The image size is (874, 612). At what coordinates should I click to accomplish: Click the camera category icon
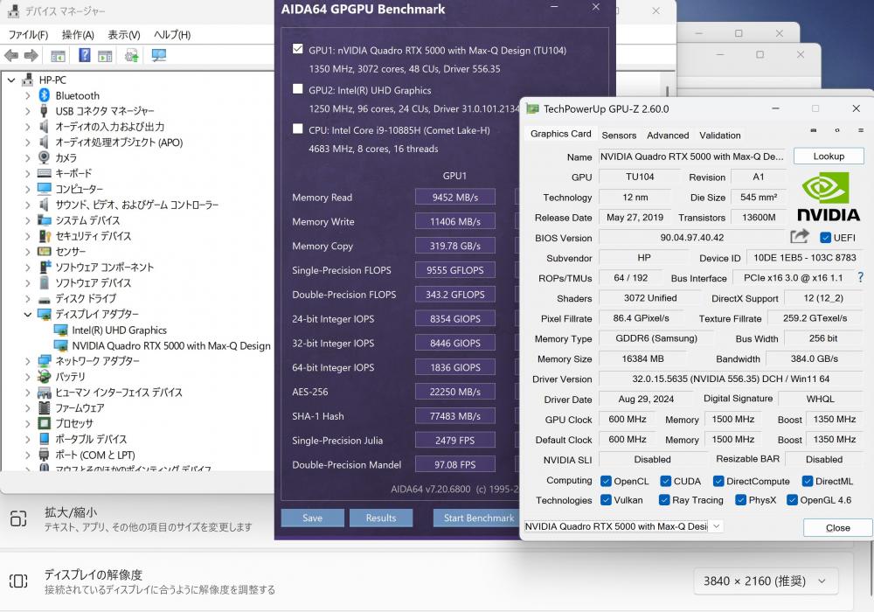[x=44, y=157]
